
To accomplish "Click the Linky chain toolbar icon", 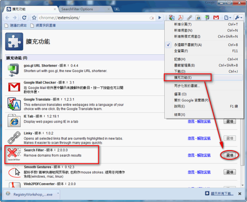I will pyautogui.click(x=189, y=17).
